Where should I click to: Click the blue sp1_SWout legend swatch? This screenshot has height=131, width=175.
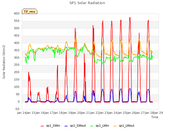point(66,126)
